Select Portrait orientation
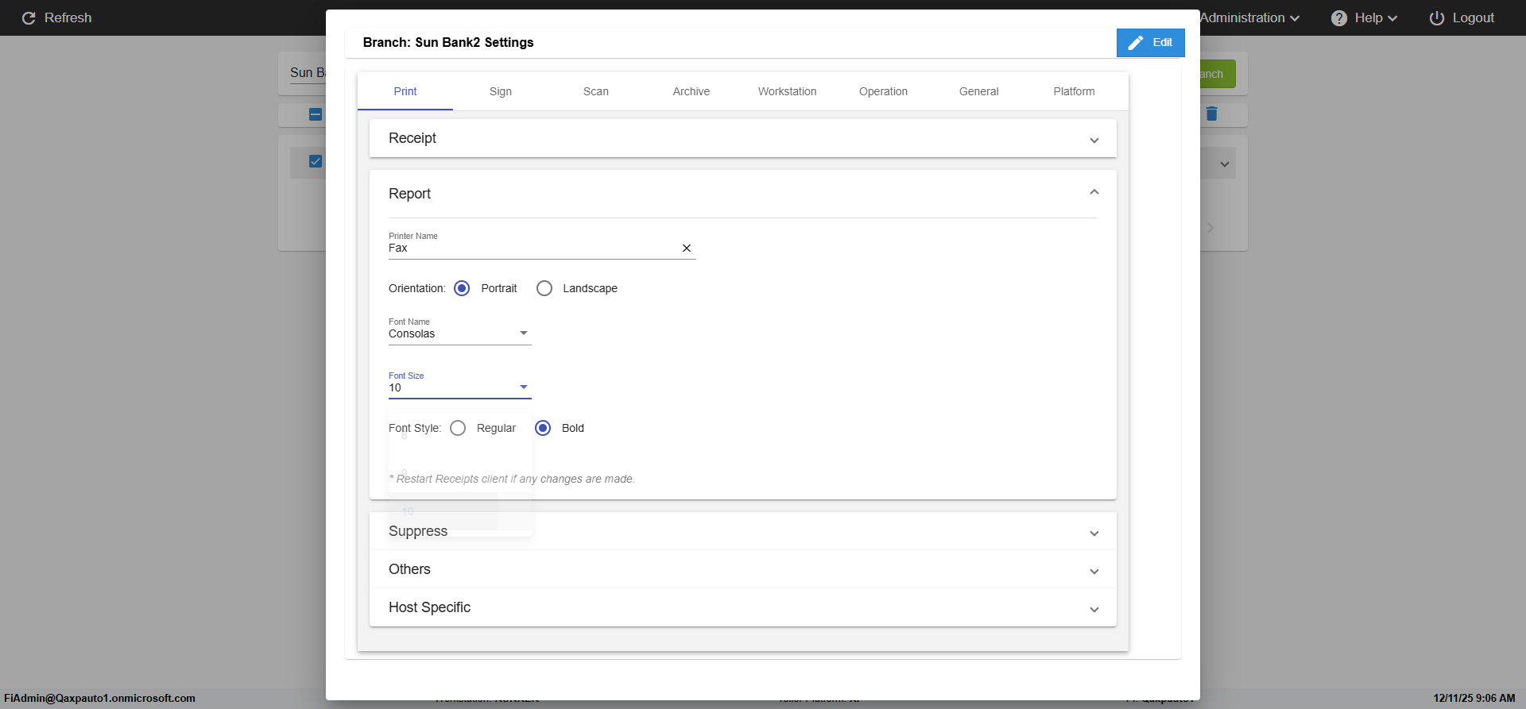The height and width of the screenshot is (709, 1526). (x=462, y=288)
